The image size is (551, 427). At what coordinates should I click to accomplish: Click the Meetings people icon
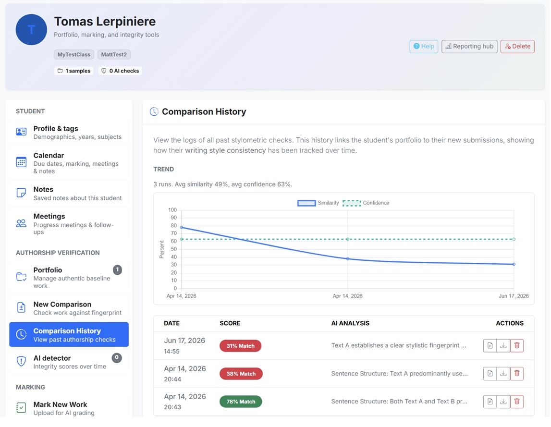tap(21, 223)
